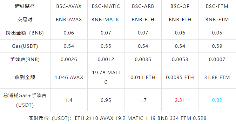This screenshot has height=124, width=236.
Task: Click the BSC-FTM column header
Action: click(x=217, y=6)
